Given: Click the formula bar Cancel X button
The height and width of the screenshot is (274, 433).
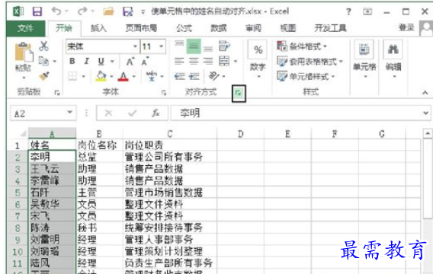Looking at the screenshot, I should pyautogui.click(x=108, y=113).
